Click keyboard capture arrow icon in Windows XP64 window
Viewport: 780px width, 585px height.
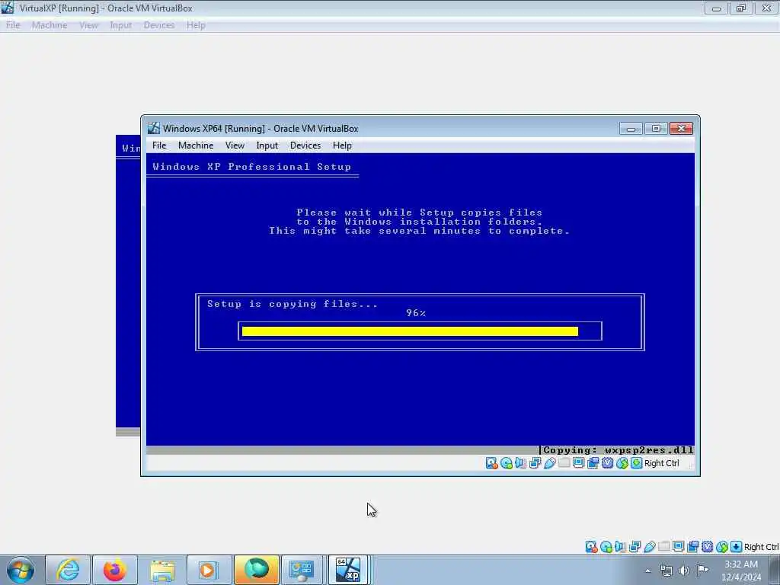point(636,463)
